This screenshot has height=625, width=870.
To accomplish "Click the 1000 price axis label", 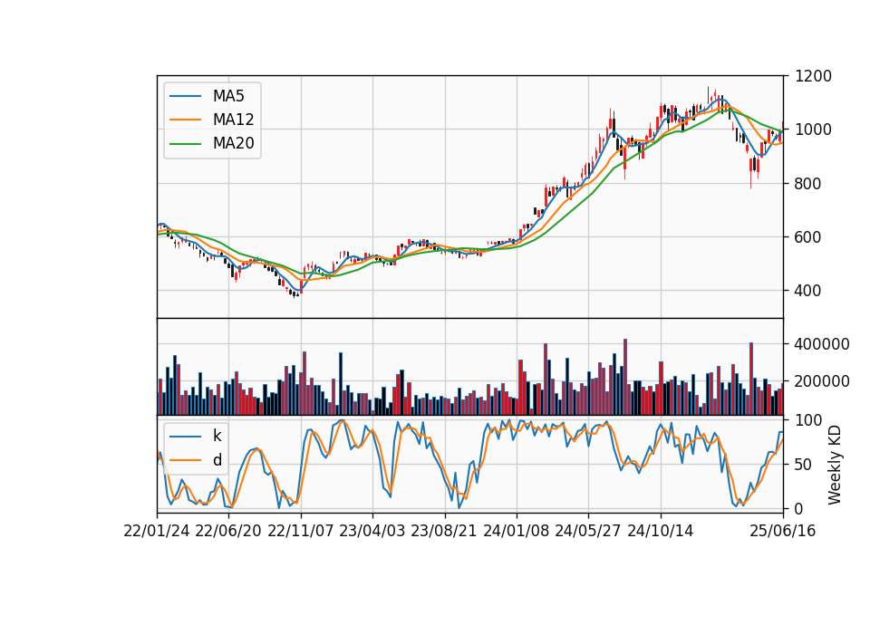I will [813, 130].
